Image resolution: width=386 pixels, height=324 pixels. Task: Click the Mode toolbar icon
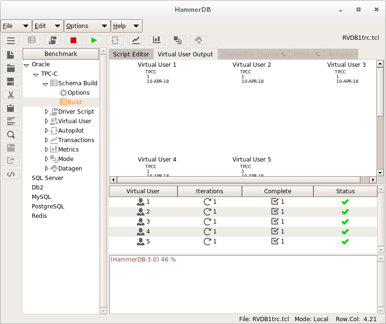point(178,40)
